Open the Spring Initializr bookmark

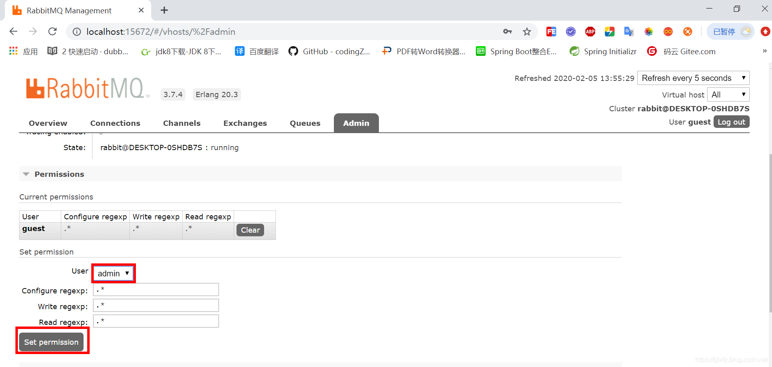[x=603, y=51]
